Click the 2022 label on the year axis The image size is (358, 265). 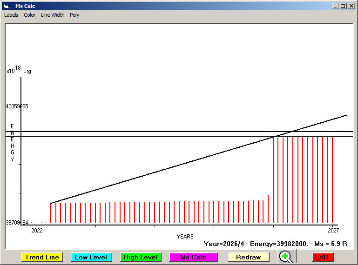point(37,231)
